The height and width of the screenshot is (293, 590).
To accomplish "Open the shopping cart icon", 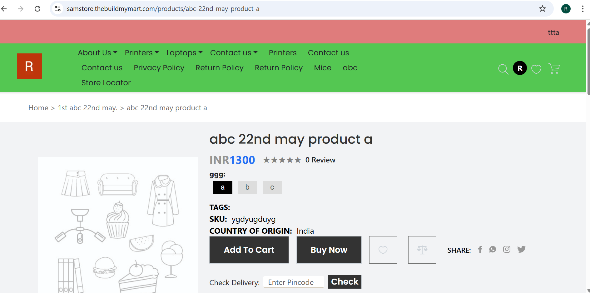I will click(554, 69).
